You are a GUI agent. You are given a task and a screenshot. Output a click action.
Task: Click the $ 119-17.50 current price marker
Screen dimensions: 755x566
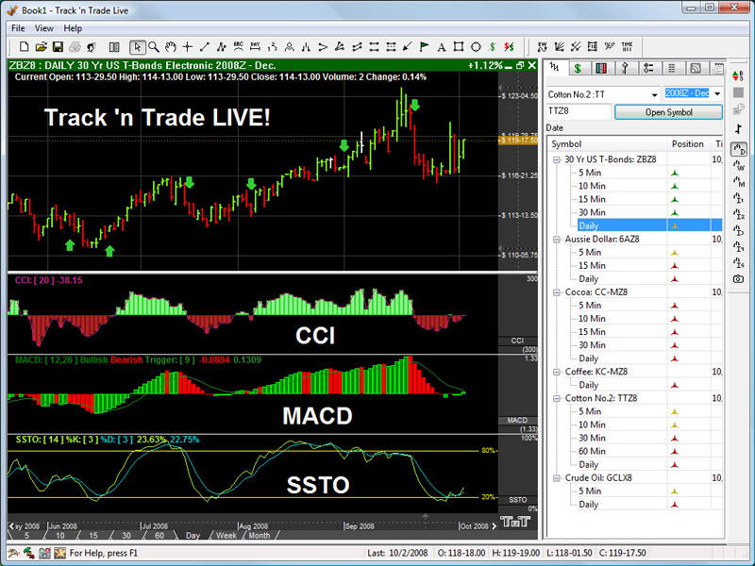[518, 140]
